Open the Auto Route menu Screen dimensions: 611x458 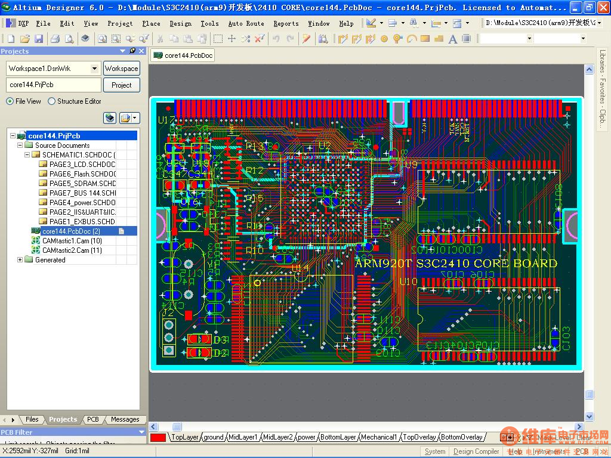click(x=246, y=23)
